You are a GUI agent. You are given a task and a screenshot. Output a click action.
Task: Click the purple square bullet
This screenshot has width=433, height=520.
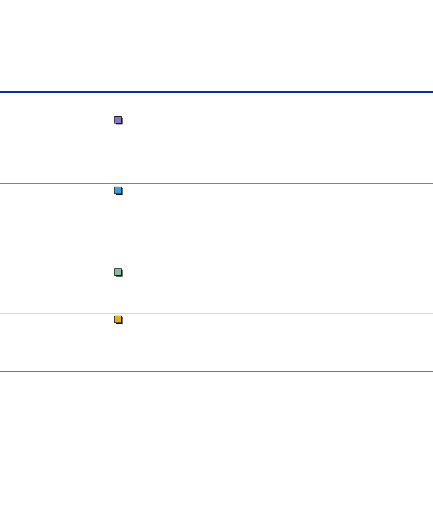118,120
